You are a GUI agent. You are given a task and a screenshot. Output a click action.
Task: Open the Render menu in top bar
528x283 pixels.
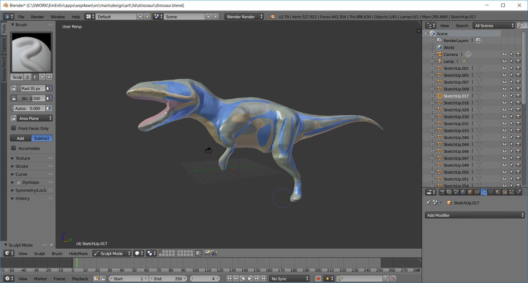[37, 17]
